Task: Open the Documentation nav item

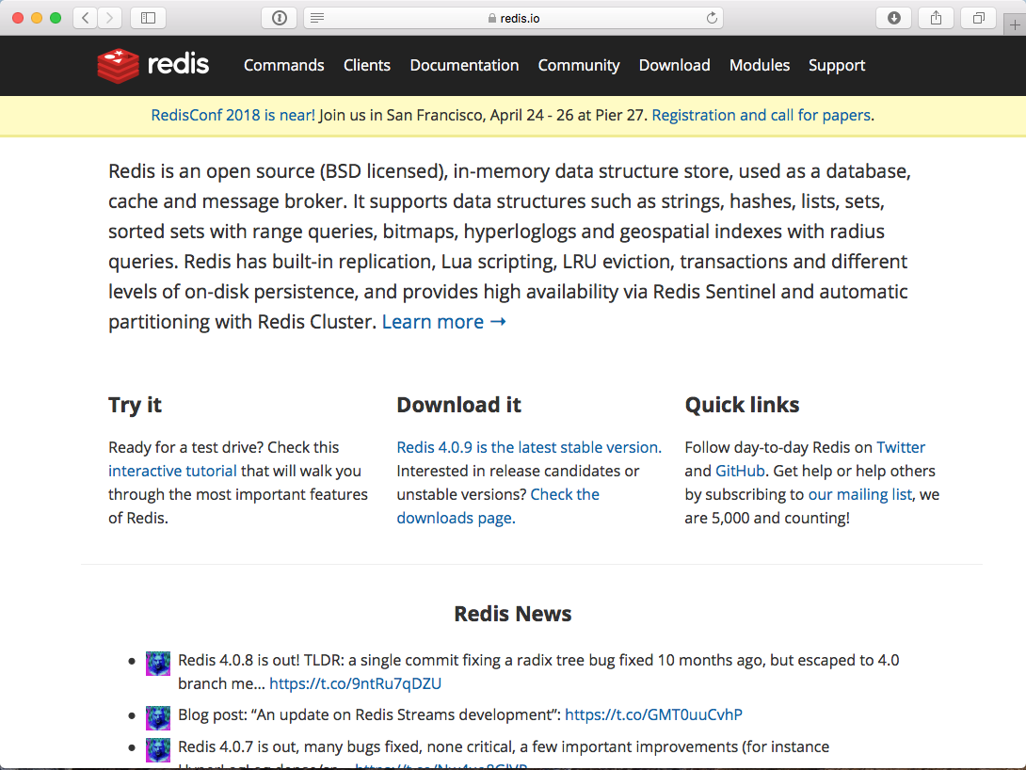Action: pos(465,65)
